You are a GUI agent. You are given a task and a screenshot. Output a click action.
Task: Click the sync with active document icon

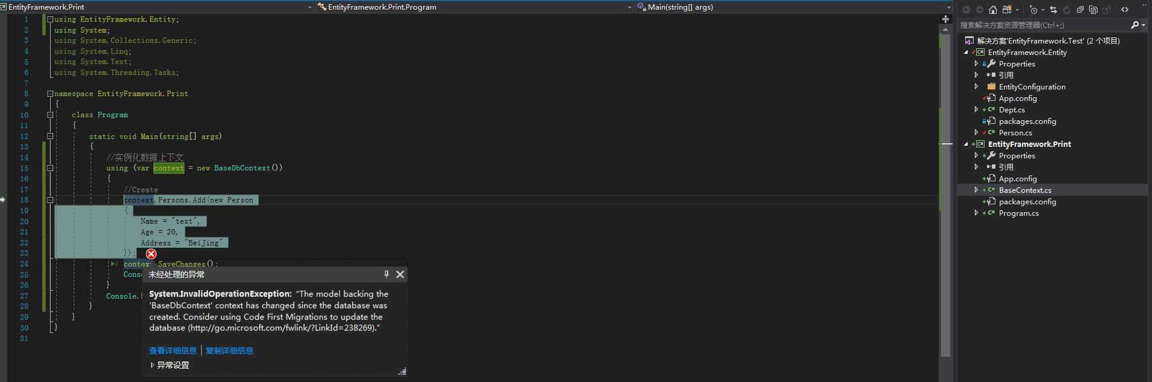[x=1053, y=10]
